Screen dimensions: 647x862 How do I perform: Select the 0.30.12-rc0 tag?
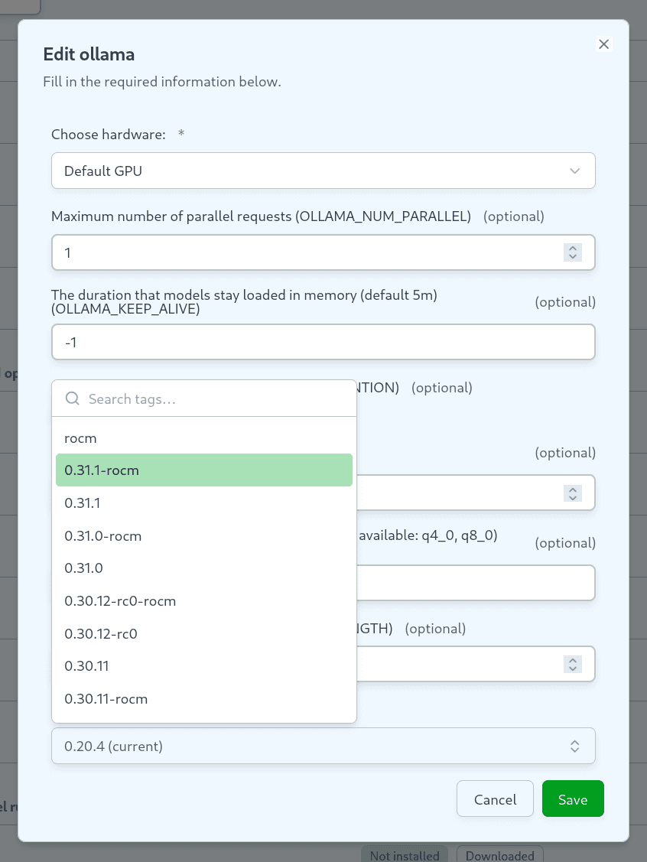pyautogui.click(x=204, y=634)
